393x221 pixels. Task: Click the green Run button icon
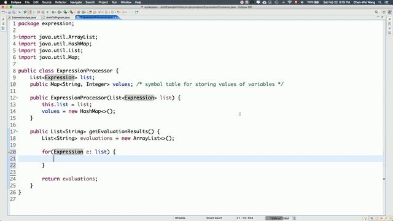[x=59, y=12]
